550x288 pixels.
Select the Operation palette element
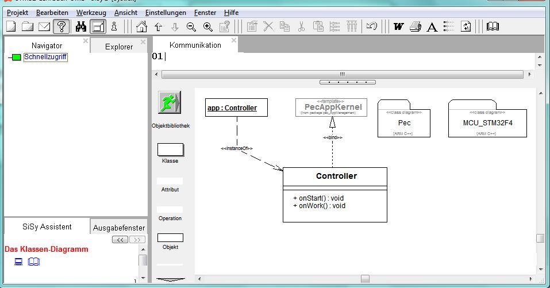pos(170,210)
